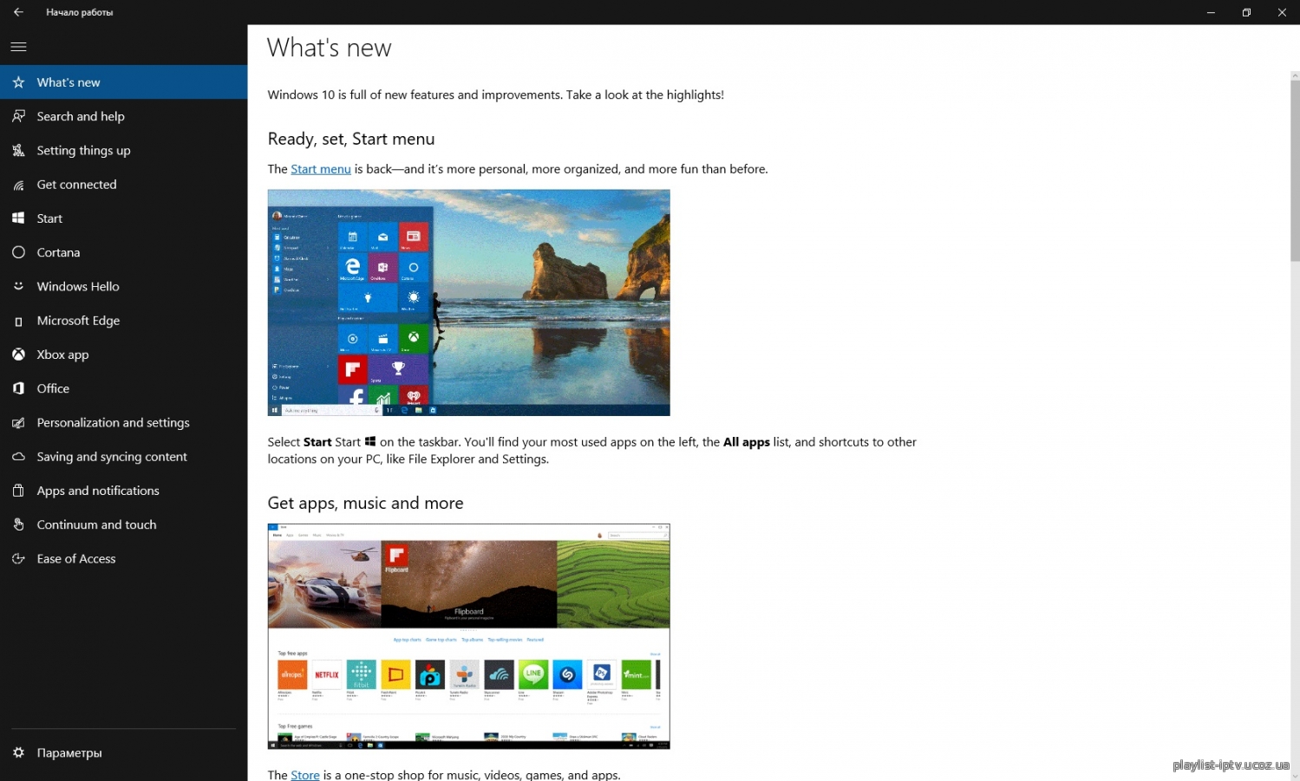Click the Office logo icon
This screenshot has width=1300, height=781.
point(18,388)
